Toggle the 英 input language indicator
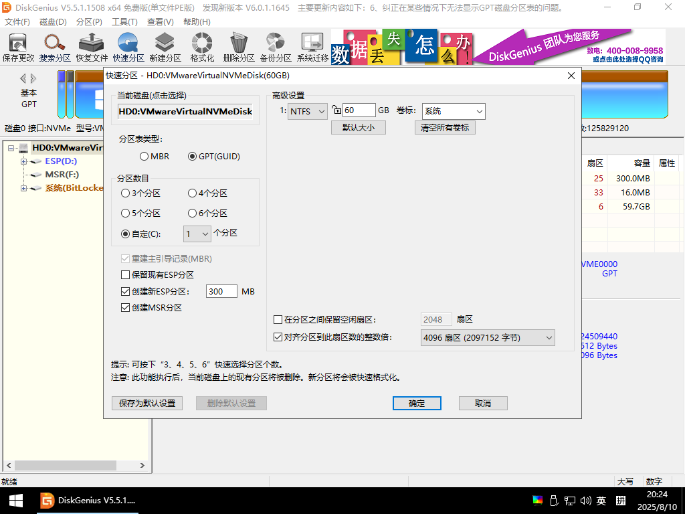Viewport: 685px width, 514px height. pos(601,501)
